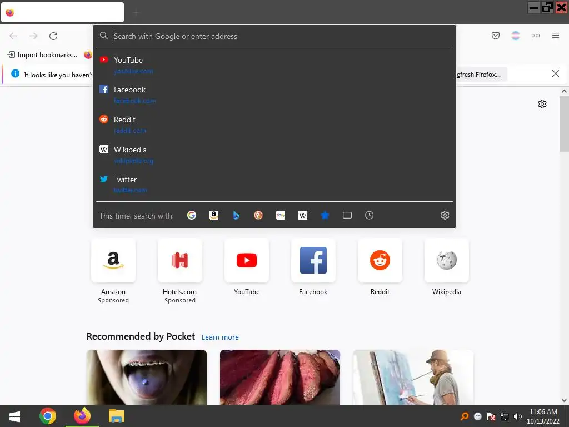This screenshot has width=569, height=427.
Task: Launch Chrome from the taskbar
Action: click(48, 416)
